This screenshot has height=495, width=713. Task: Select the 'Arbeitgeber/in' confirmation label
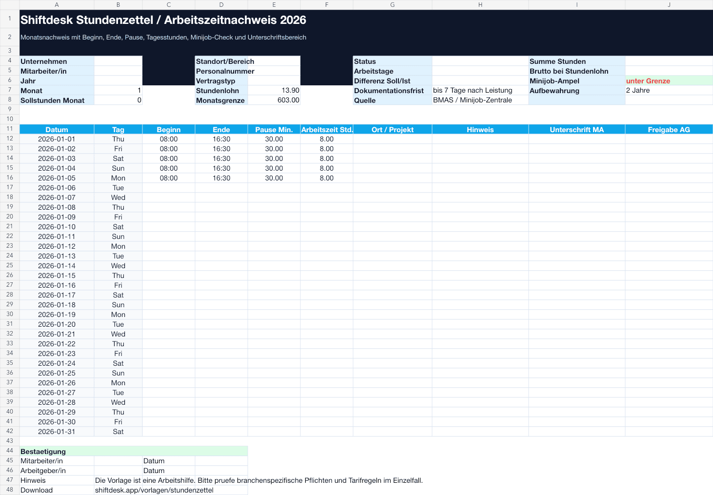point(57,471)
